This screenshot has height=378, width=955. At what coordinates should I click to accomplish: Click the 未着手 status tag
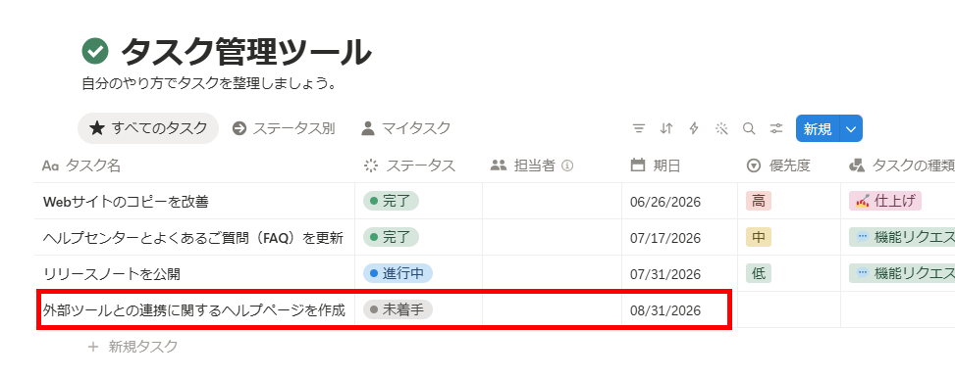(x=398, y=309)
